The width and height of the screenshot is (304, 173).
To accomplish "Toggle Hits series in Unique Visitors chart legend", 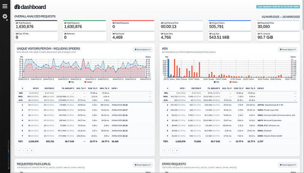I will [72, 82].
